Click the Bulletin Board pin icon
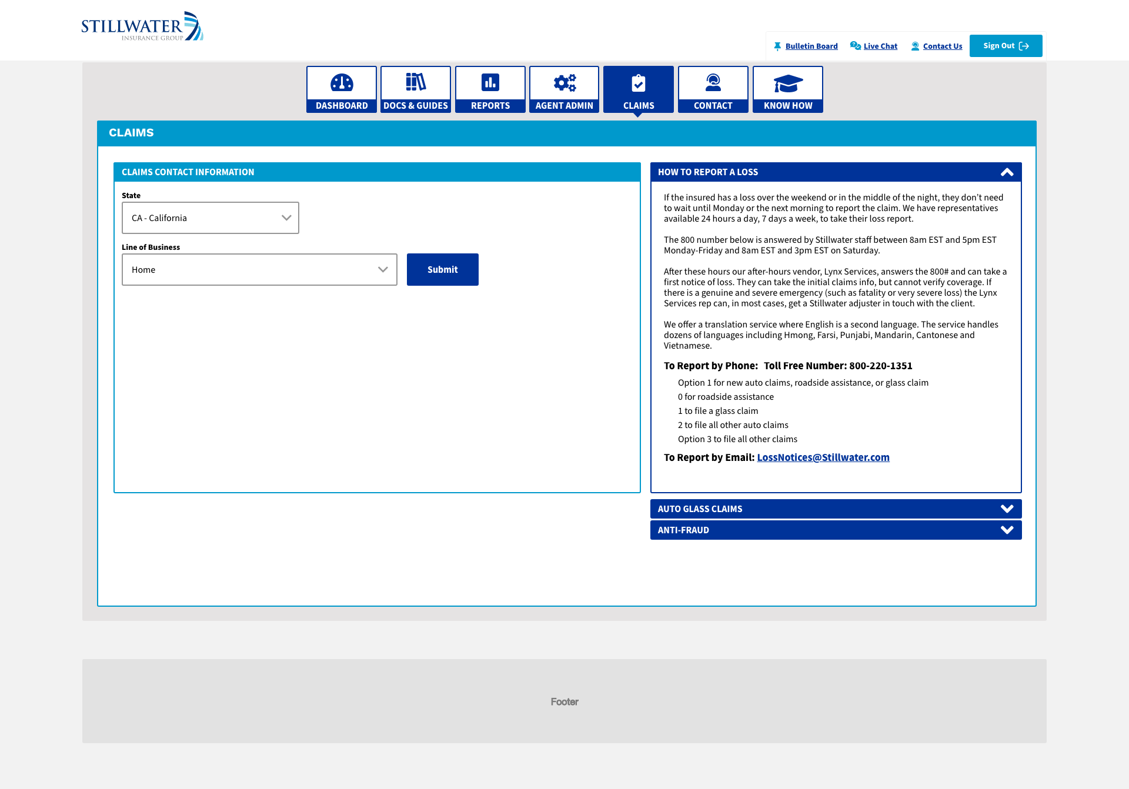Screen dimensions: 1129x789 (777, 46)
